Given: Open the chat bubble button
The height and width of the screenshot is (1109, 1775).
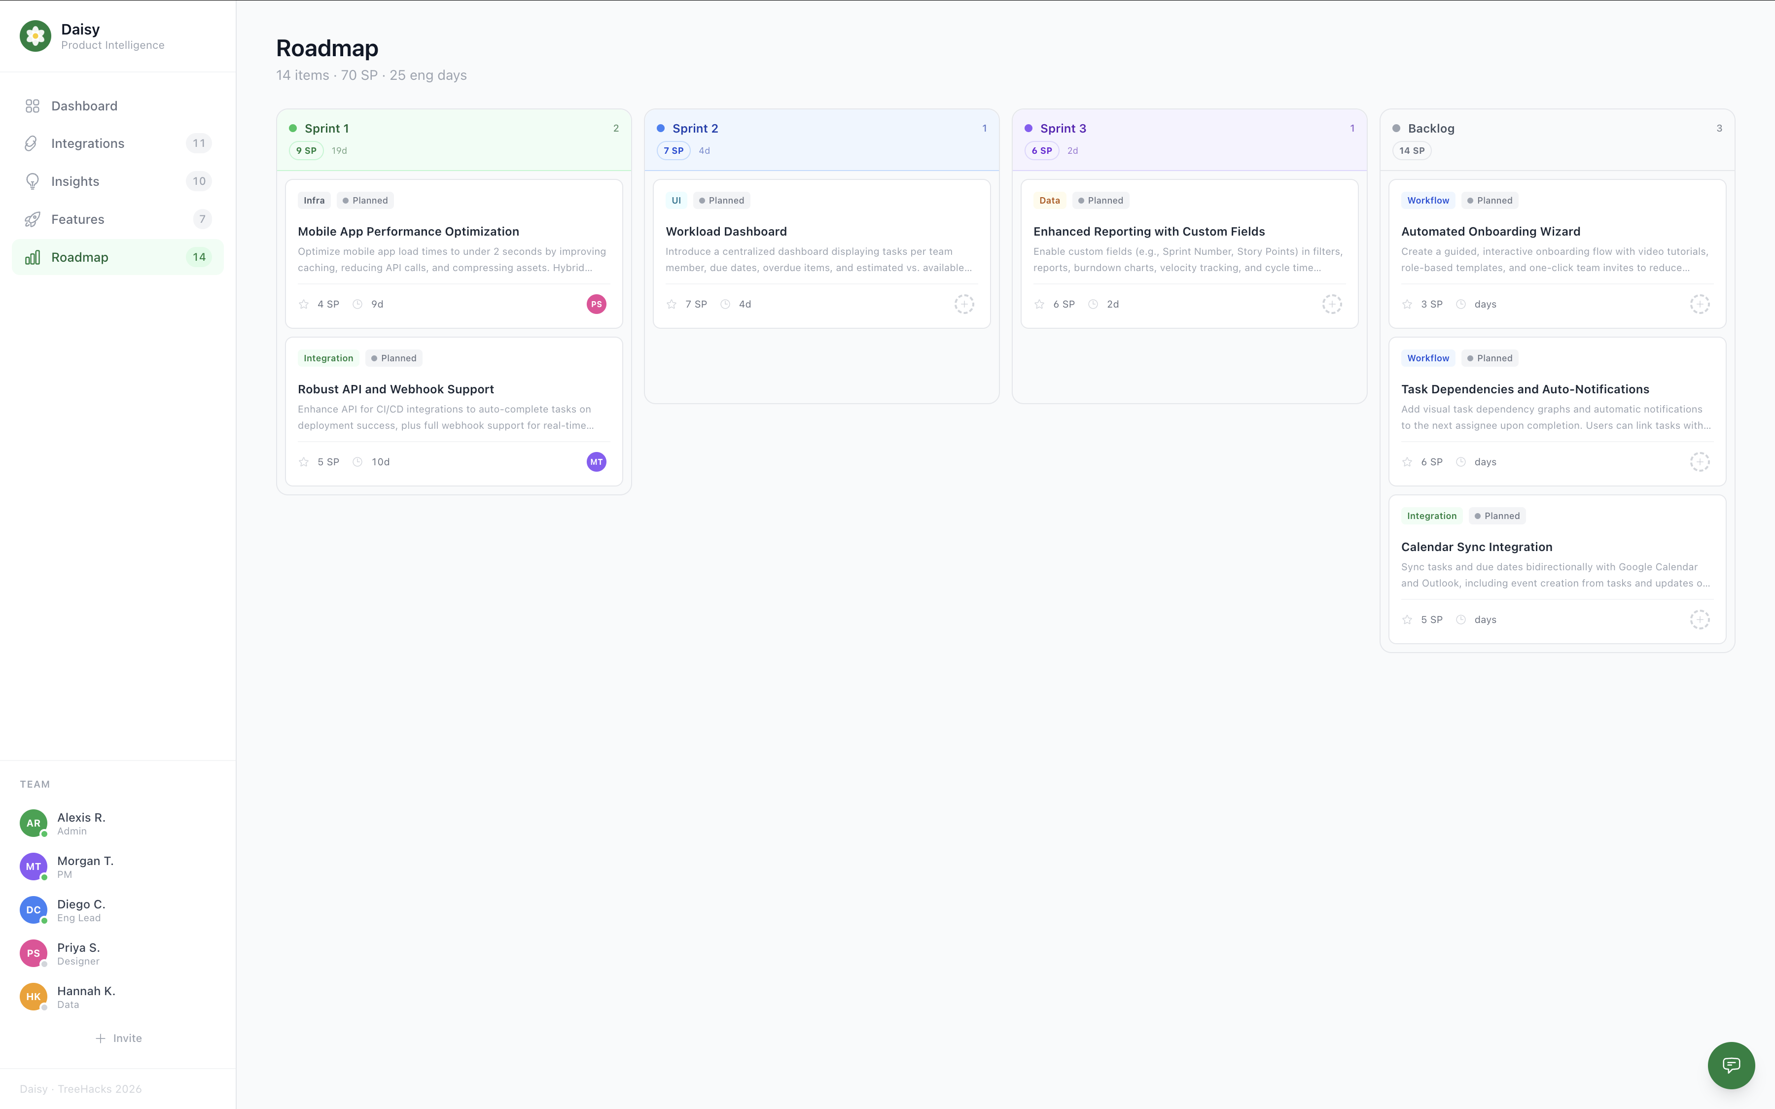Looking at the screenshot, I should (x=1731, y=1065).
